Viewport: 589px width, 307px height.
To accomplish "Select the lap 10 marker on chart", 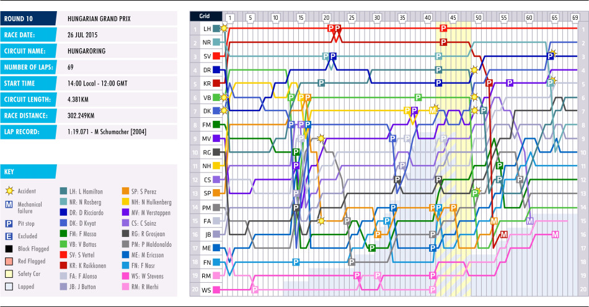I will pos(275,17).
